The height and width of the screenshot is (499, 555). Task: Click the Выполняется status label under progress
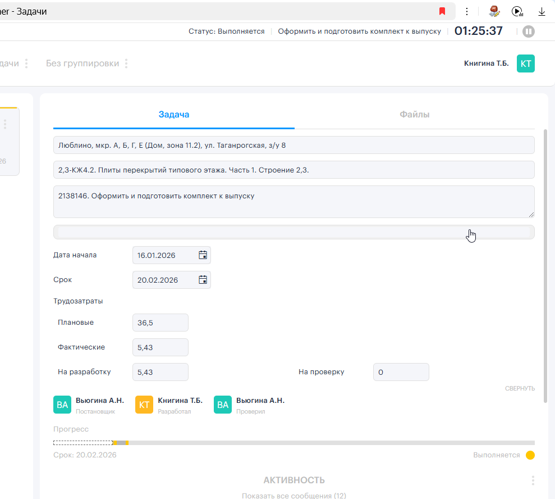click(x=497, y=455)
